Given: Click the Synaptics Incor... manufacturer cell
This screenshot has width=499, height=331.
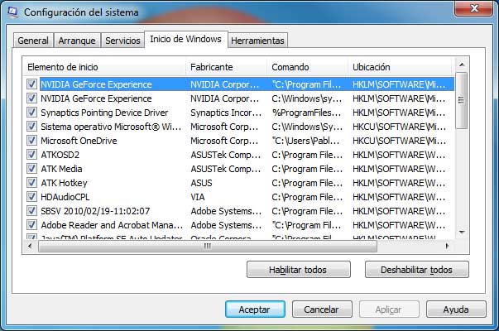Looking at the screenshot, I should click(226, 113).
